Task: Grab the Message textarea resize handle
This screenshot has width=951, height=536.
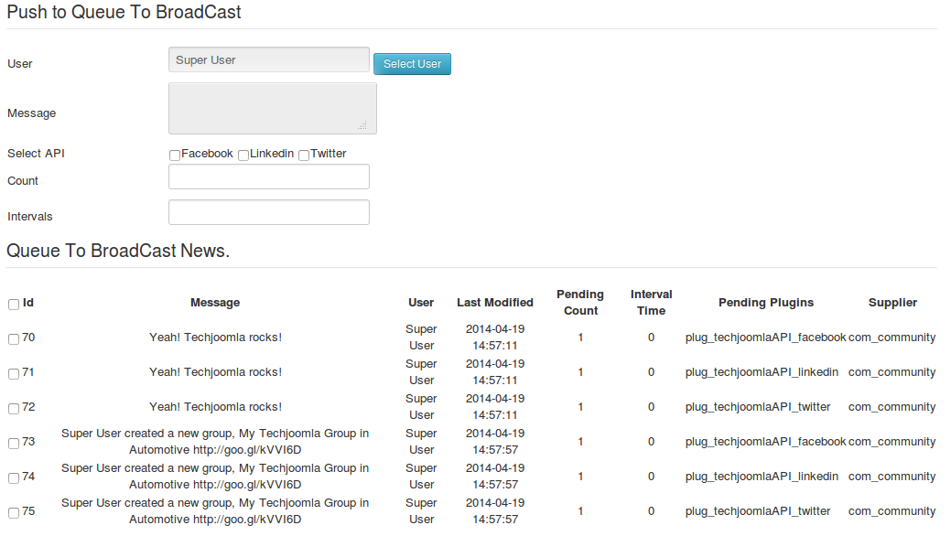Action: point(362,125)
